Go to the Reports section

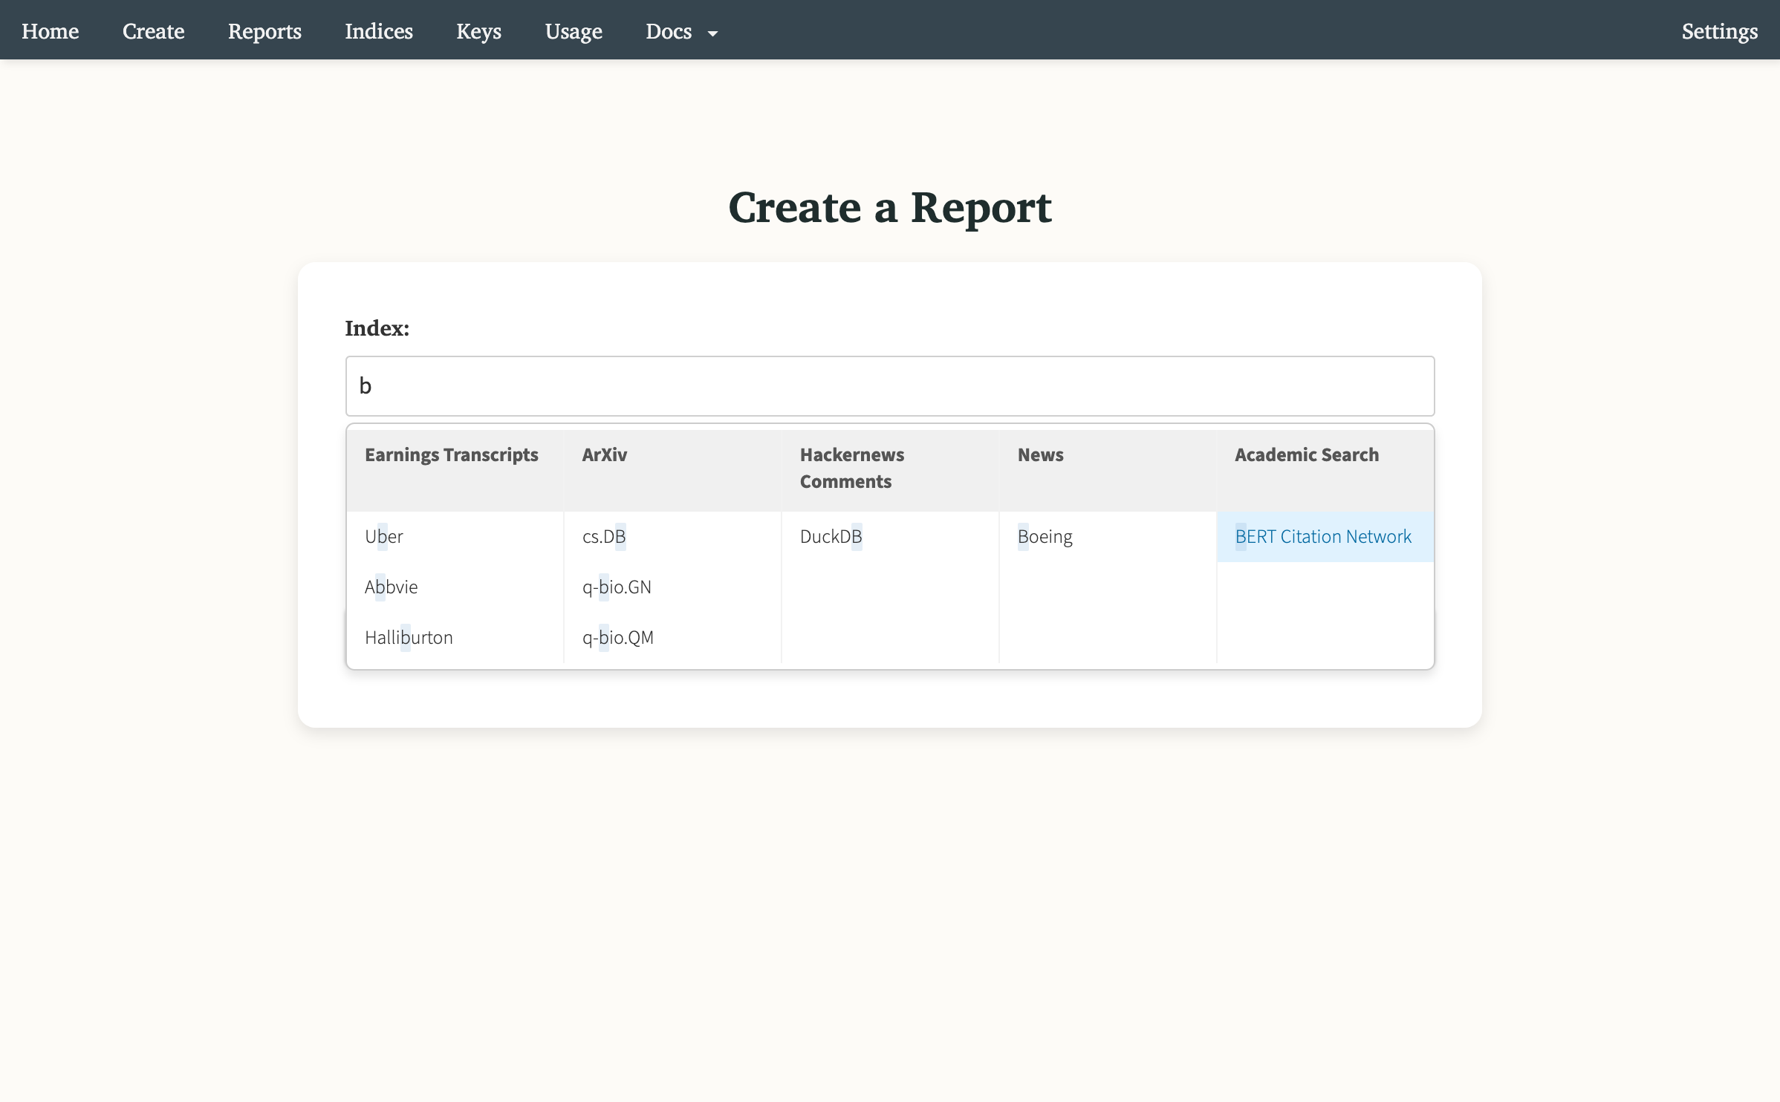coord(264,31)
